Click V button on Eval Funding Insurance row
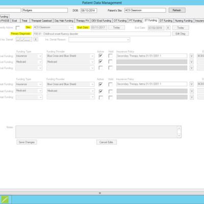Image resolution: width=204 pixels, height=204 pixels. tap(192, 56)
